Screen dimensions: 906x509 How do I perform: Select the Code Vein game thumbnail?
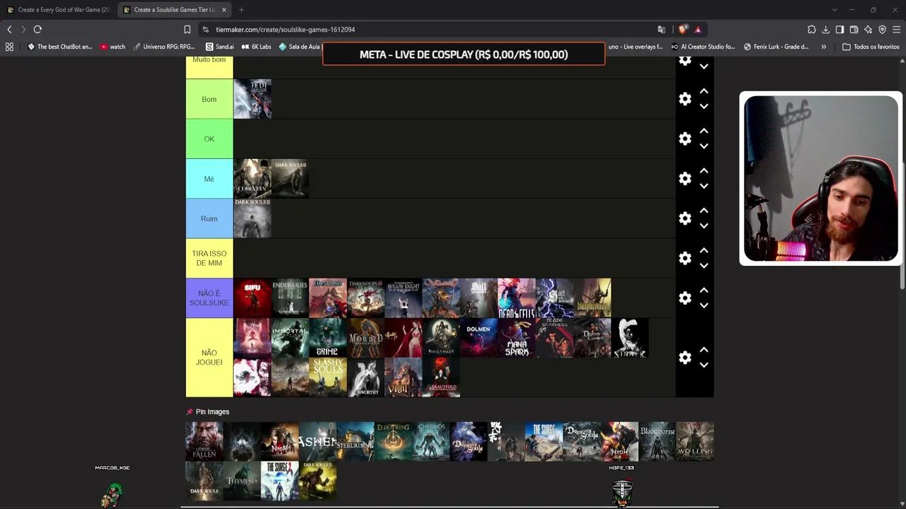point(252,179)
